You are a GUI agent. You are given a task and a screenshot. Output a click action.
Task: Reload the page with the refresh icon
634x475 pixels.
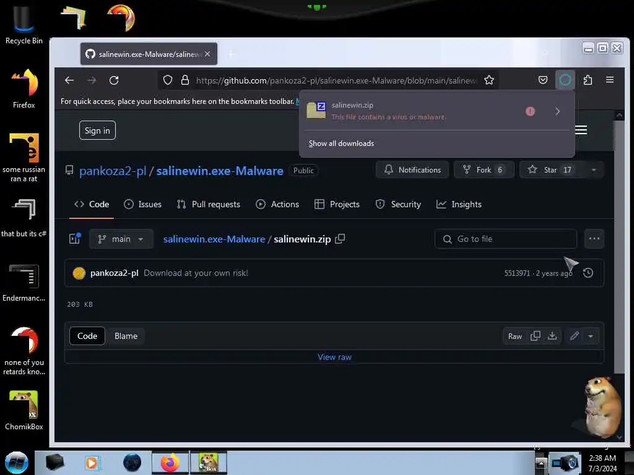(x=114, y=80)
